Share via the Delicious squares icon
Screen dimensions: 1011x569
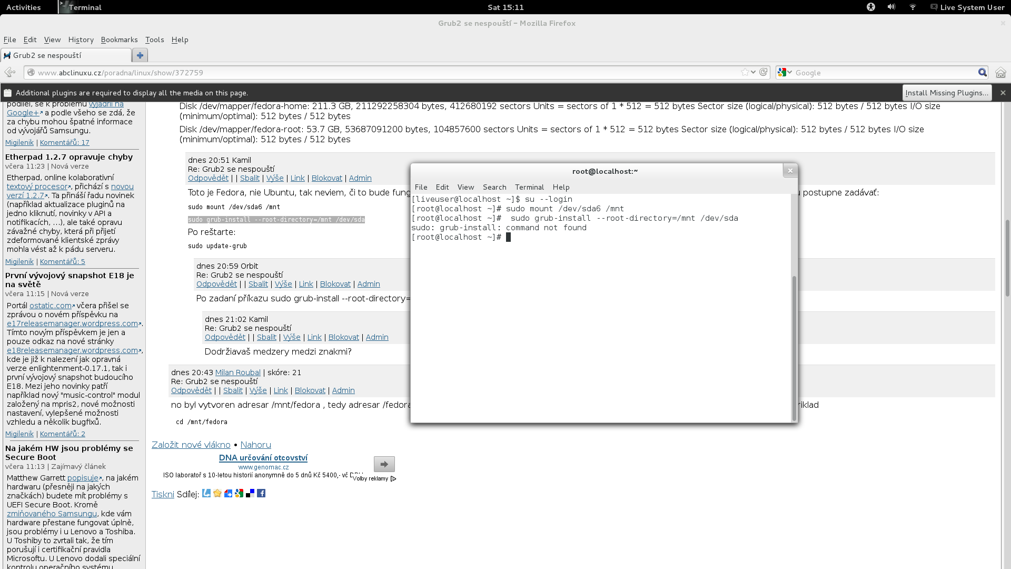(x=250, y=493)
